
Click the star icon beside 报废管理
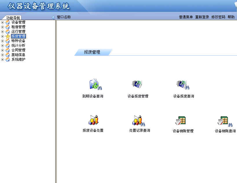[8, 36]
